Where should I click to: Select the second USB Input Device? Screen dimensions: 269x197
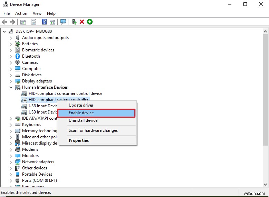click(42, 112)
